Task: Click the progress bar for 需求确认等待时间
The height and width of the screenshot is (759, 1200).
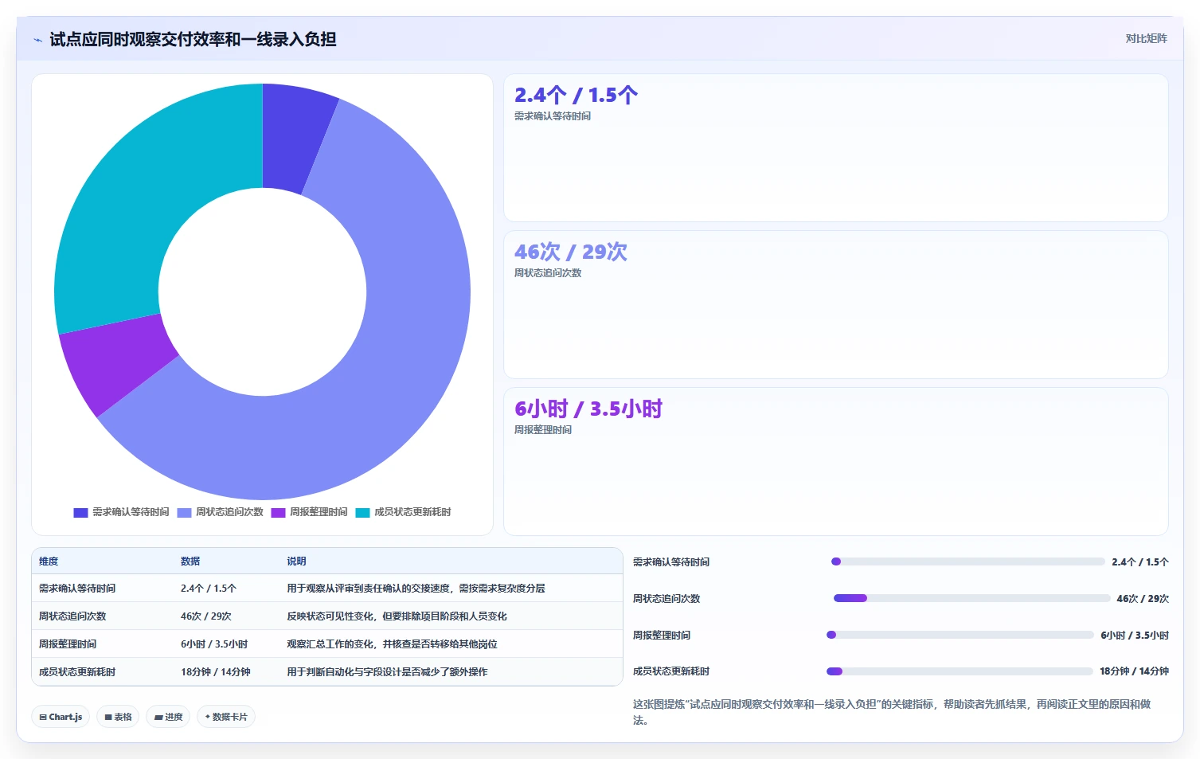Action: pyautogui.click(x=968, y=561)
